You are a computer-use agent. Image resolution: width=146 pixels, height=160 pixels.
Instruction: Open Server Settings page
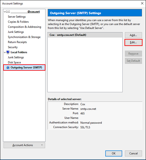tap(17, 17)
